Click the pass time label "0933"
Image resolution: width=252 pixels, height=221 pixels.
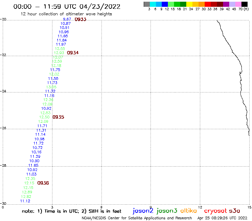[80, 19]
